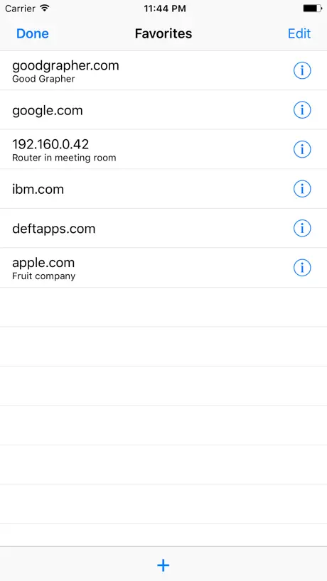The width and height of the screenshot is (327, 581).
Task: Select the apple.com favorite
Action: [x=163, y=268]
